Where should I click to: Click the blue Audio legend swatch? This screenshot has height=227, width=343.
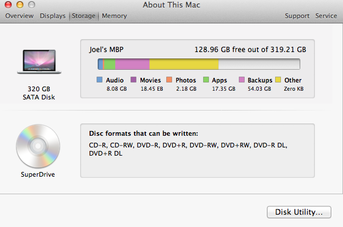(x=100, y=80)
